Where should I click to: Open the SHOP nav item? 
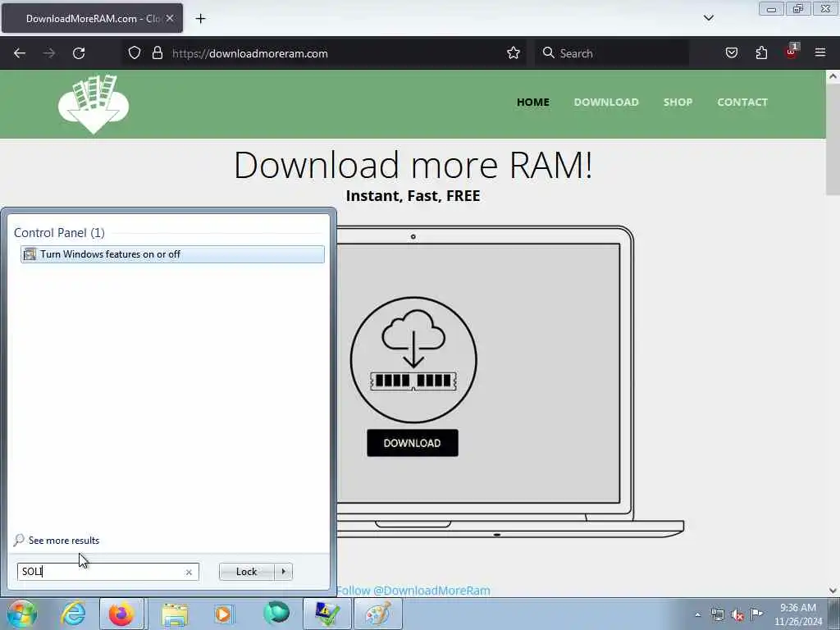(x=678, y=102)
